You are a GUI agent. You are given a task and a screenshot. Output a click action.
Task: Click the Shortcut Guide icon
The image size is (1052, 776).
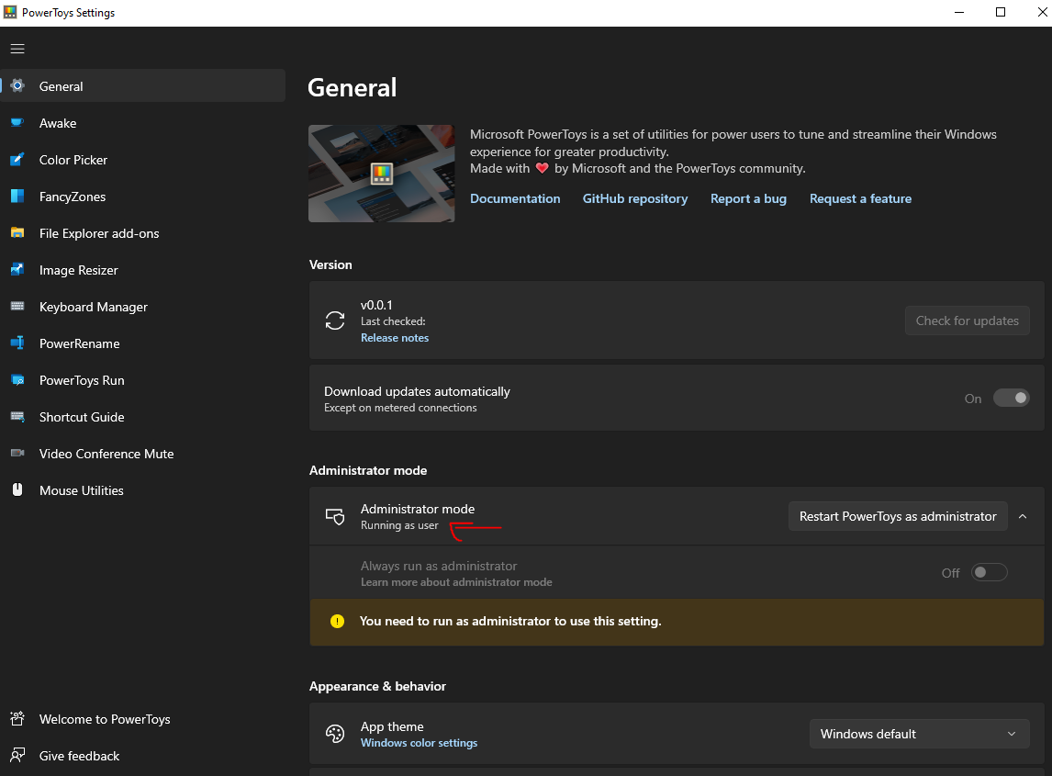pyautogui.click(x=17, y=417)
